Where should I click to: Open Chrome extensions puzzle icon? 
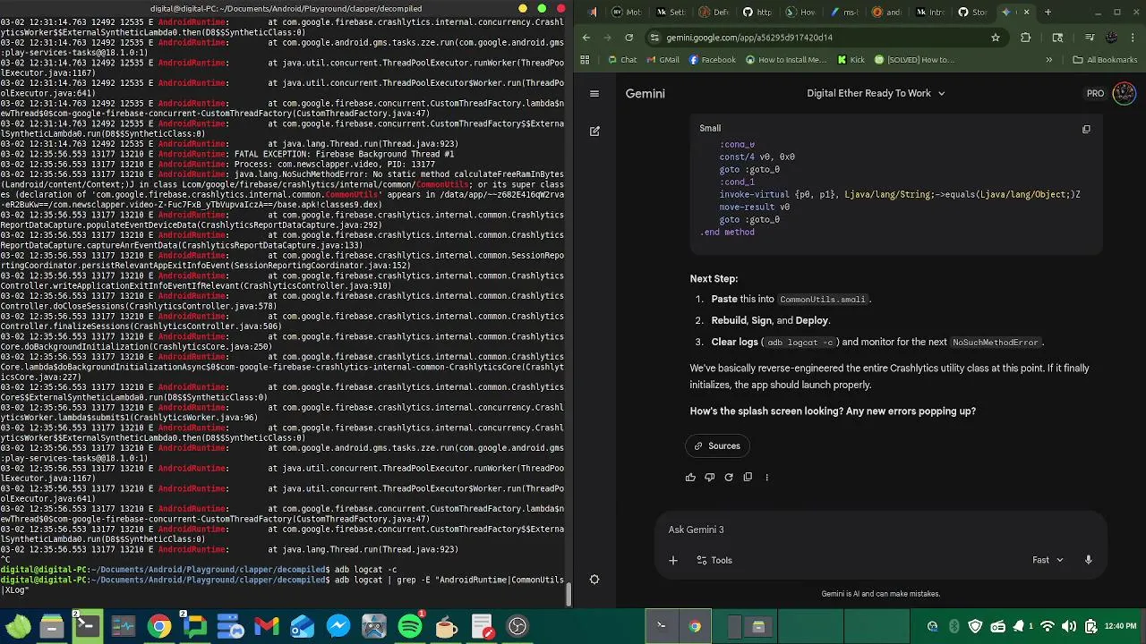pos(1026,38)
